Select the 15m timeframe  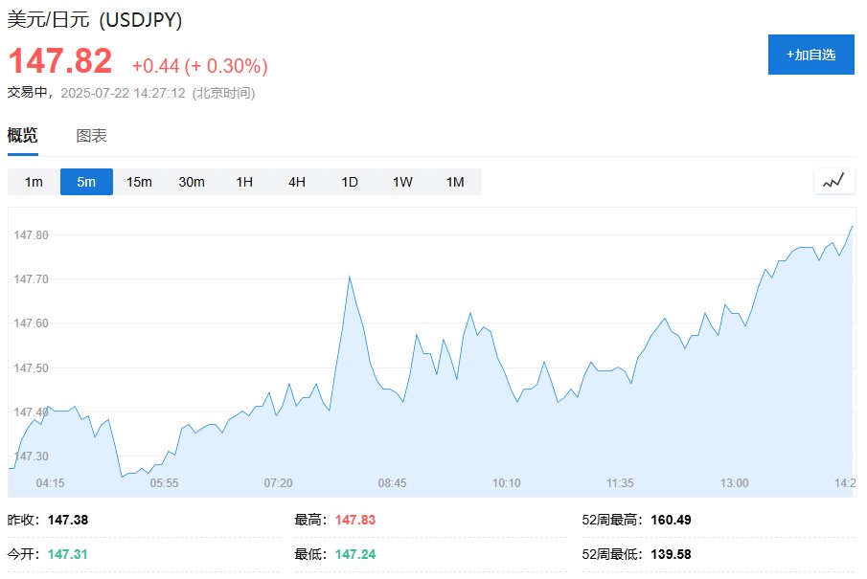point(139,182)
